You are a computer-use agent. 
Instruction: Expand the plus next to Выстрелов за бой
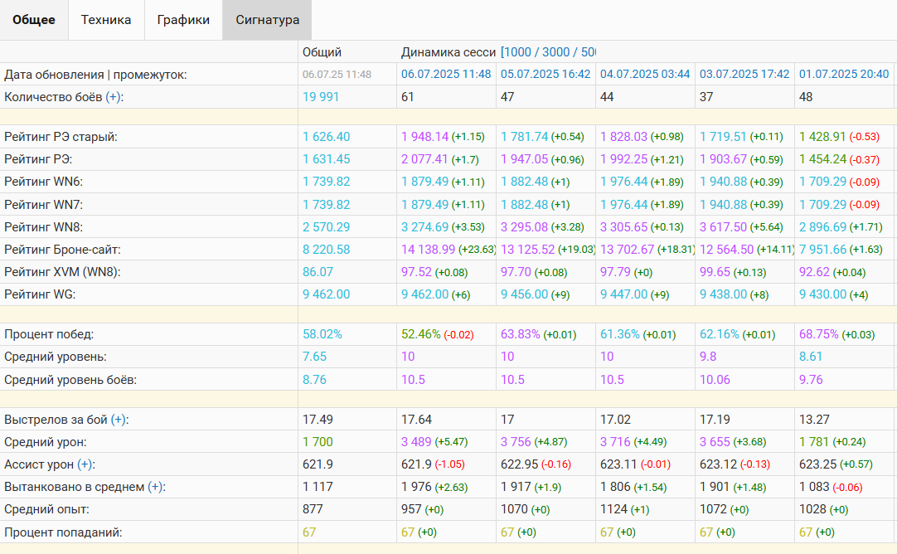[119, 420]
